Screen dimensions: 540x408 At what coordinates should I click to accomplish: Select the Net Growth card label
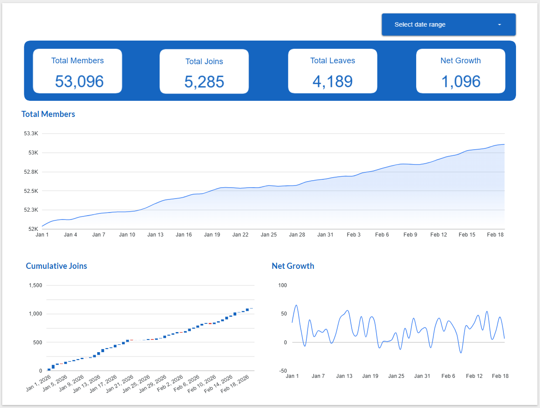[461, 61]
